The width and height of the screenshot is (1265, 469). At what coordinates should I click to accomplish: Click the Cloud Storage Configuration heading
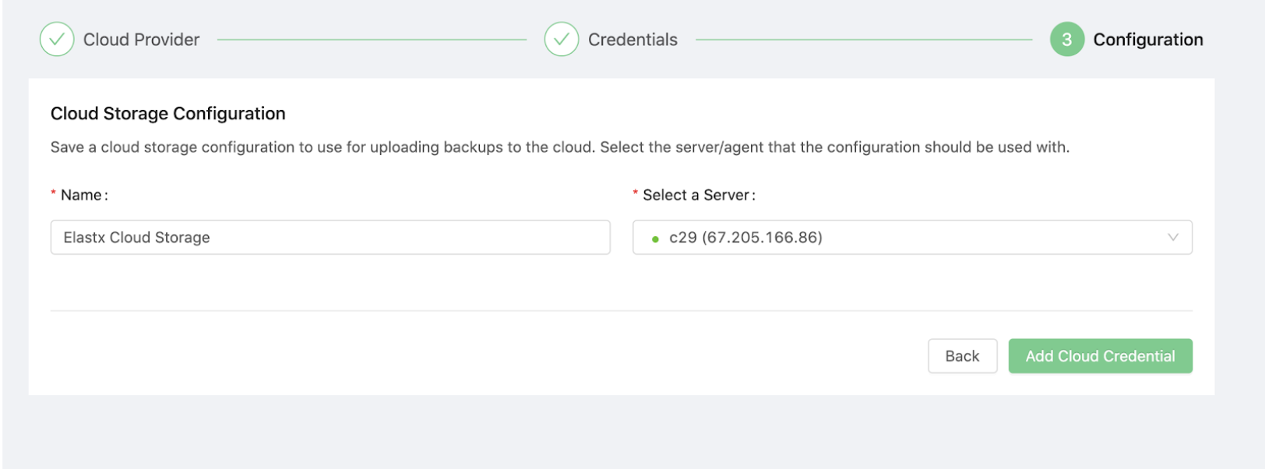coord(167,114)
